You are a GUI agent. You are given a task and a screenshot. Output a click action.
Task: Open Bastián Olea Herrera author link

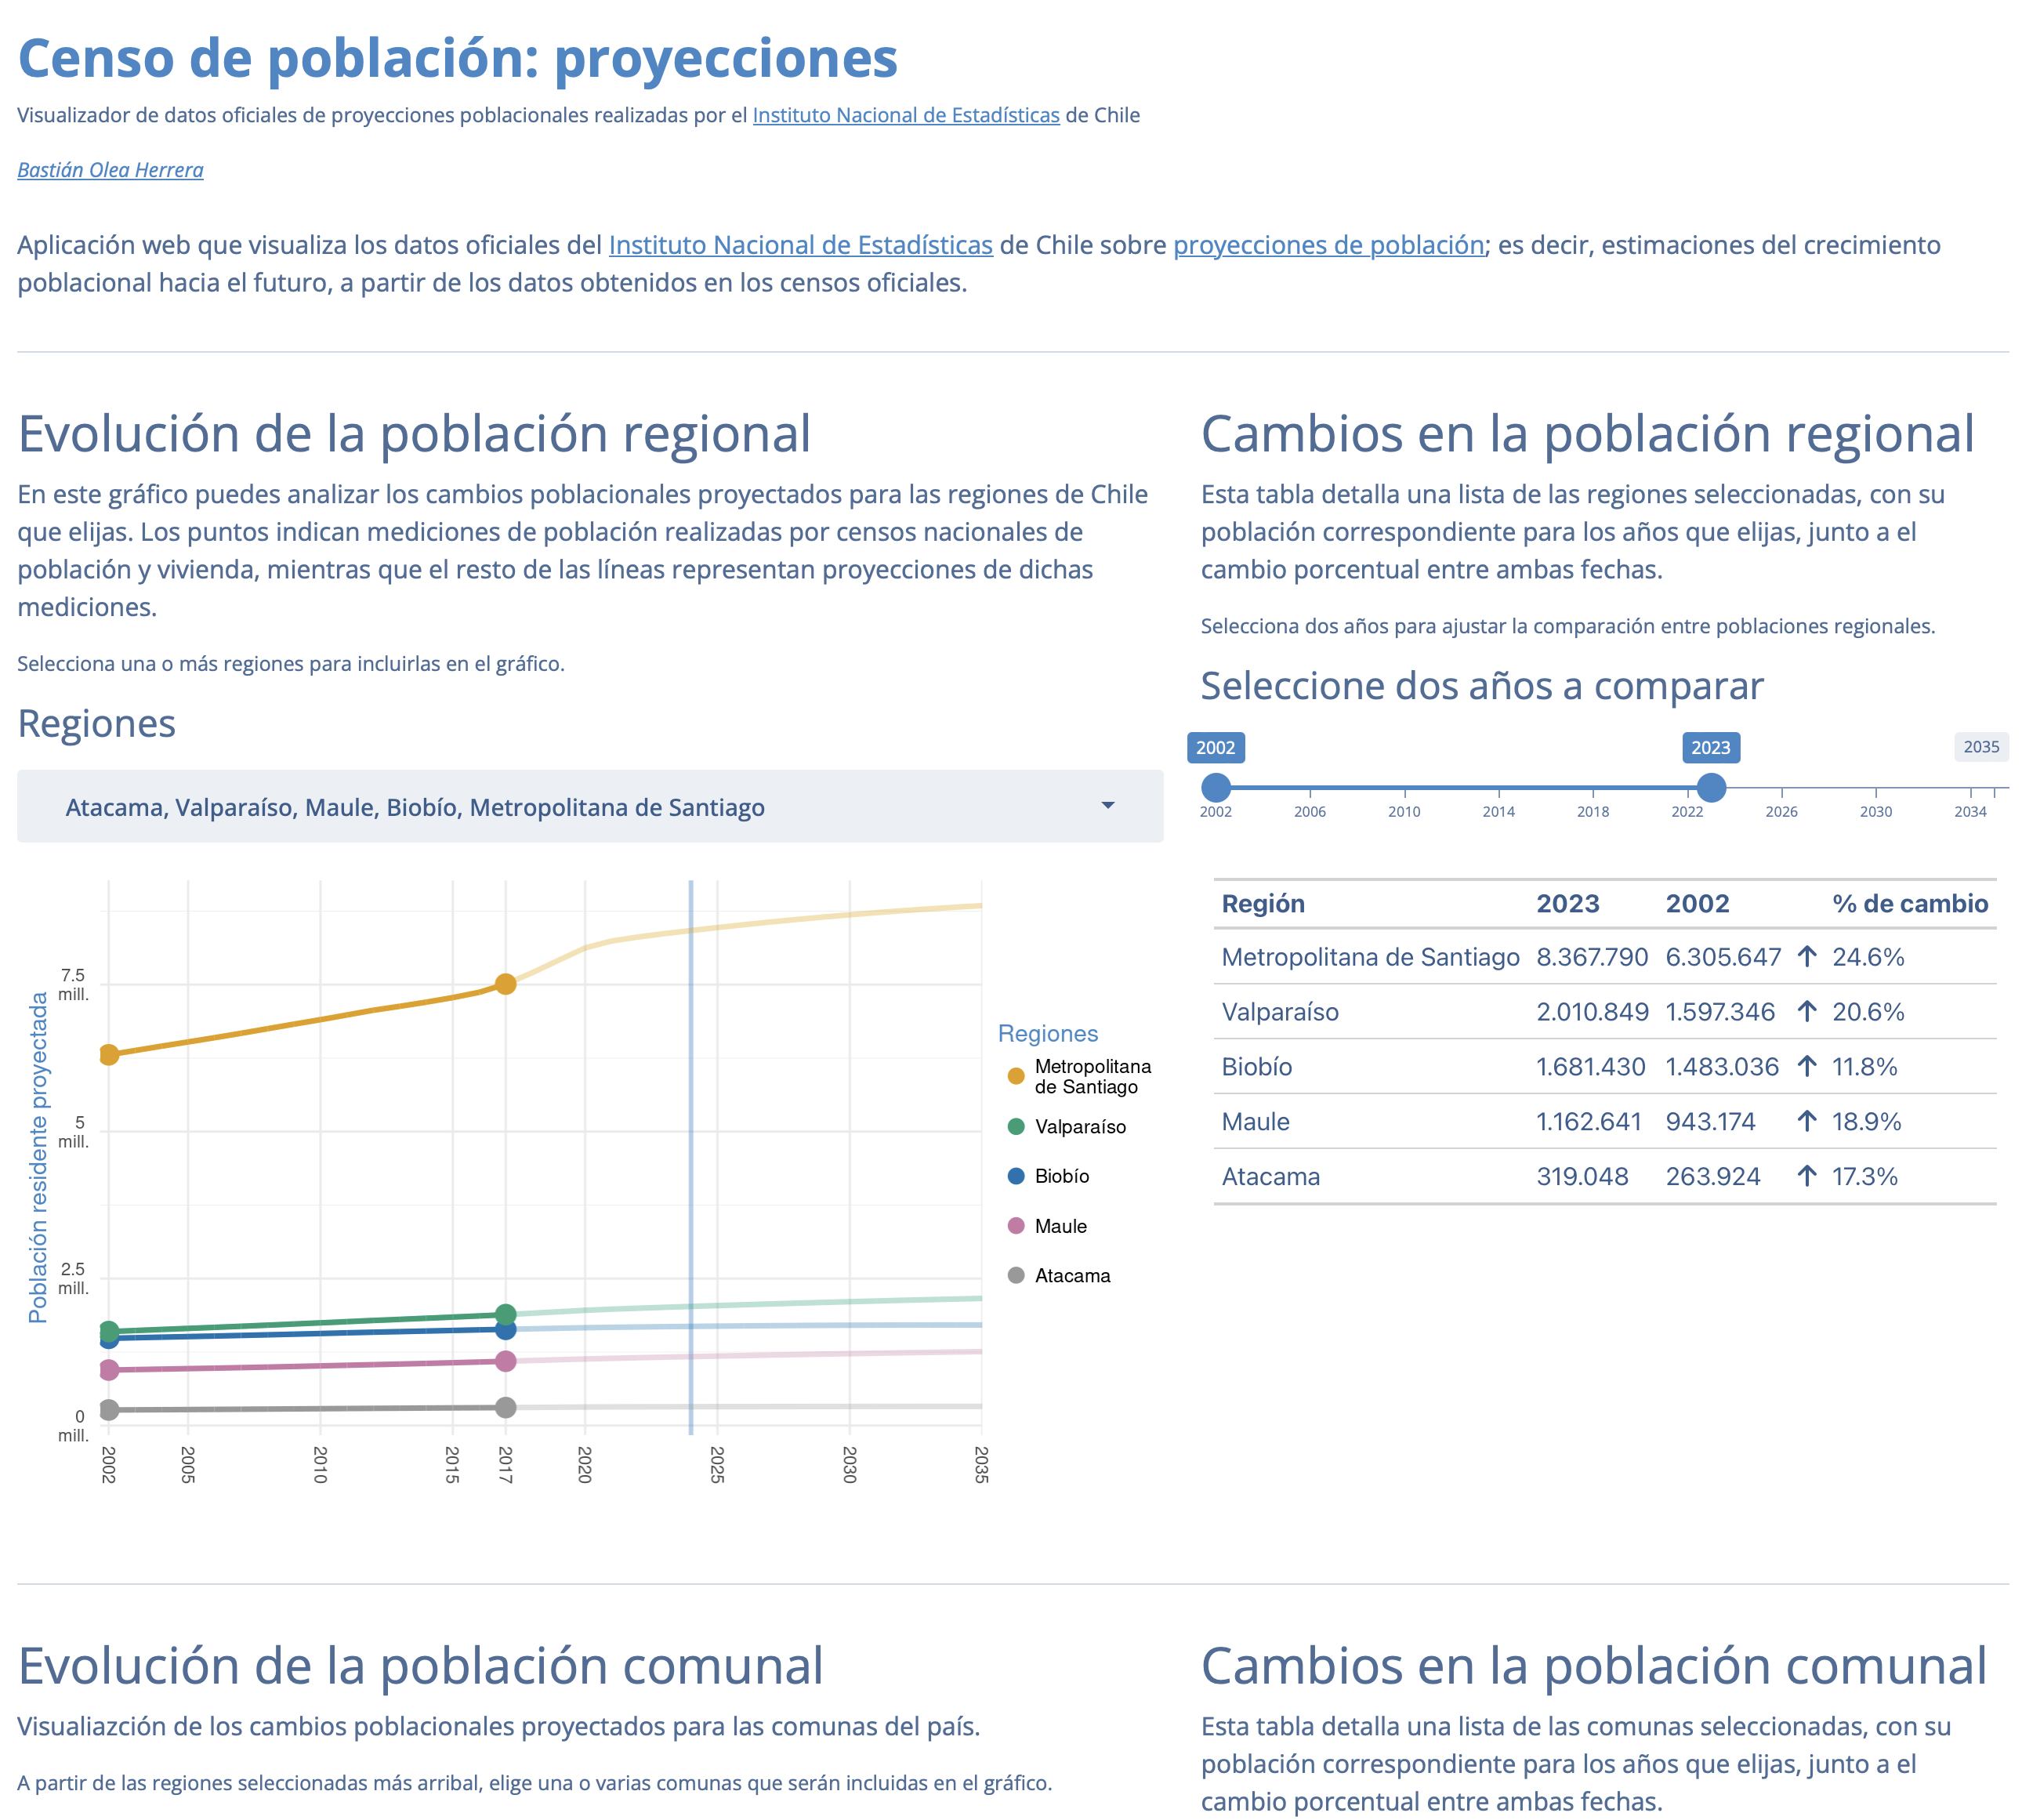click(110, 170)
